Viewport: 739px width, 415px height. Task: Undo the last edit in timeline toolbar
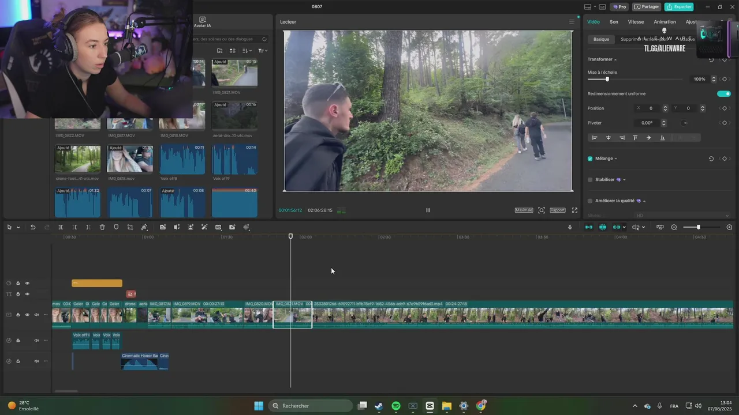tap(33, 227)
